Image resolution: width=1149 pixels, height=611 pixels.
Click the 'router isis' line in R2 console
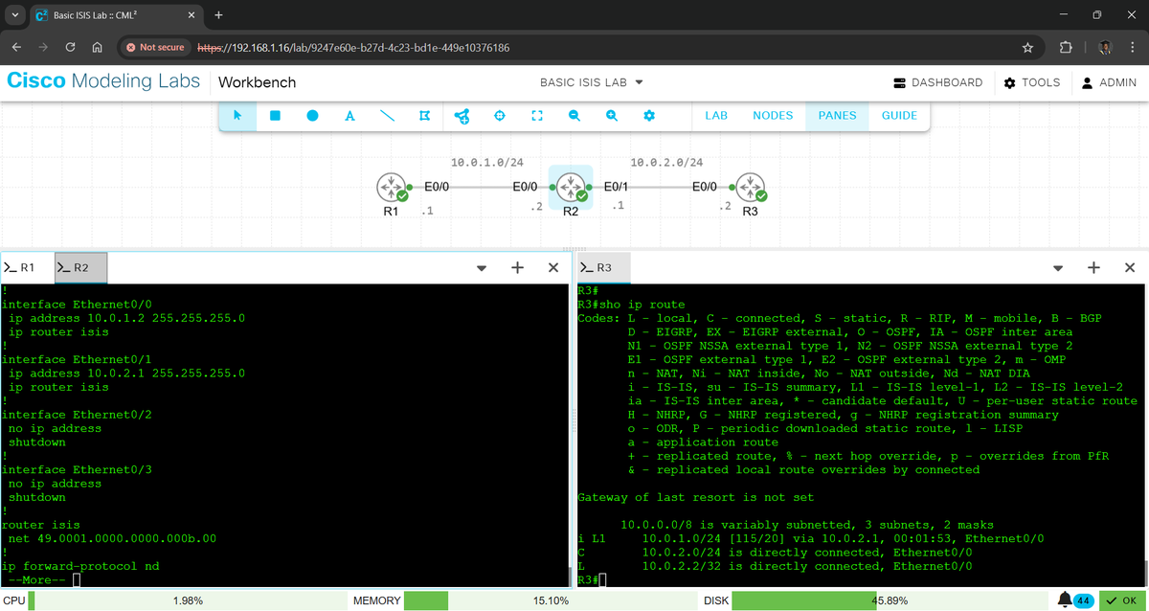(41, 525)
